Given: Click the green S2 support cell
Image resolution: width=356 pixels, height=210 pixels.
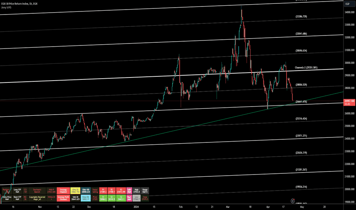Looking at the screenshot, I should (112, 198).
